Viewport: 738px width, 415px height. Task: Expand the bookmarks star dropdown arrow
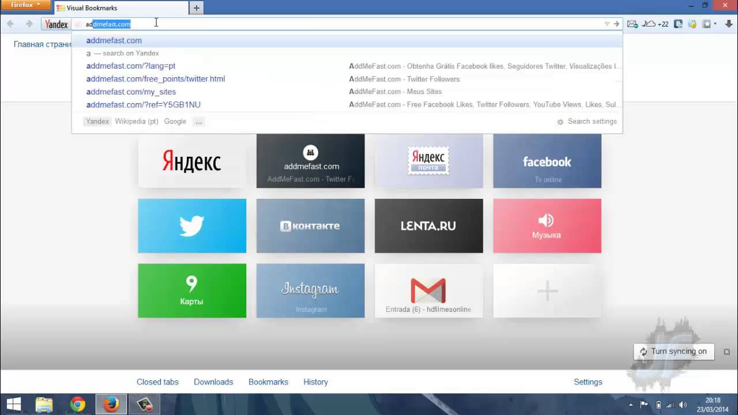point(715,24)
